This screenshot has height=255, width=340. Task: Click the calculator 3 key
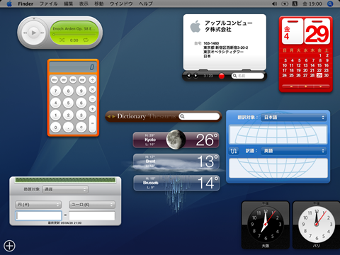point(81,115)
